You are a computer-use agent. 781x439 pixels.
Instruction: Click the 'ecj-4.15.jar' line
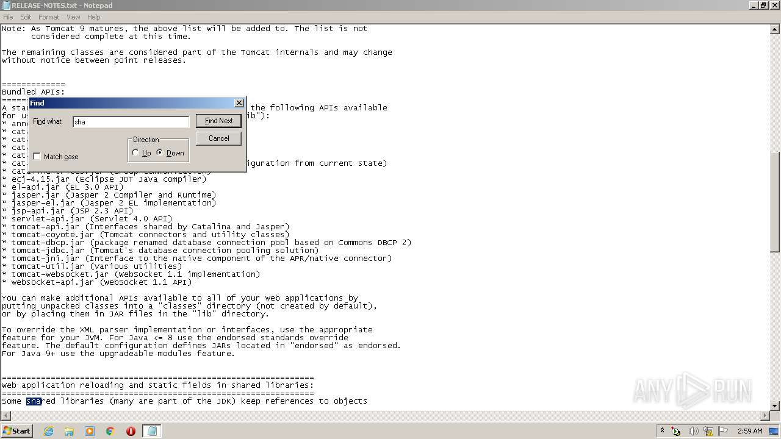(x=104, y=179)
